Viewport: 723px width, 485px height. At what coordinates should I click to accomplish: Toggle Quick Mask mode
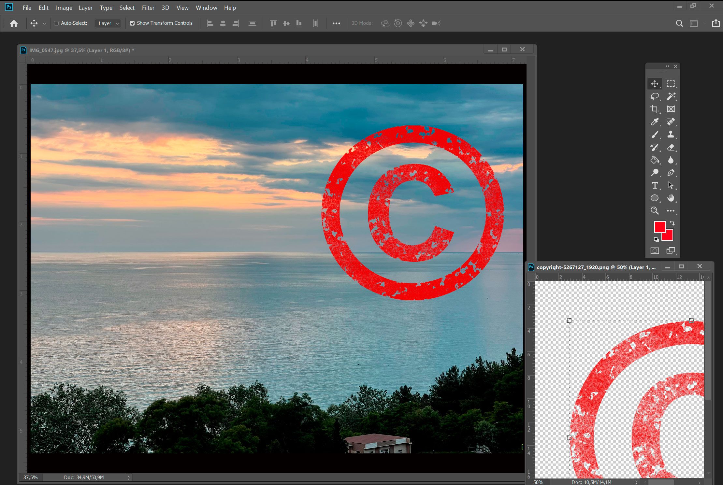point(655,250)
